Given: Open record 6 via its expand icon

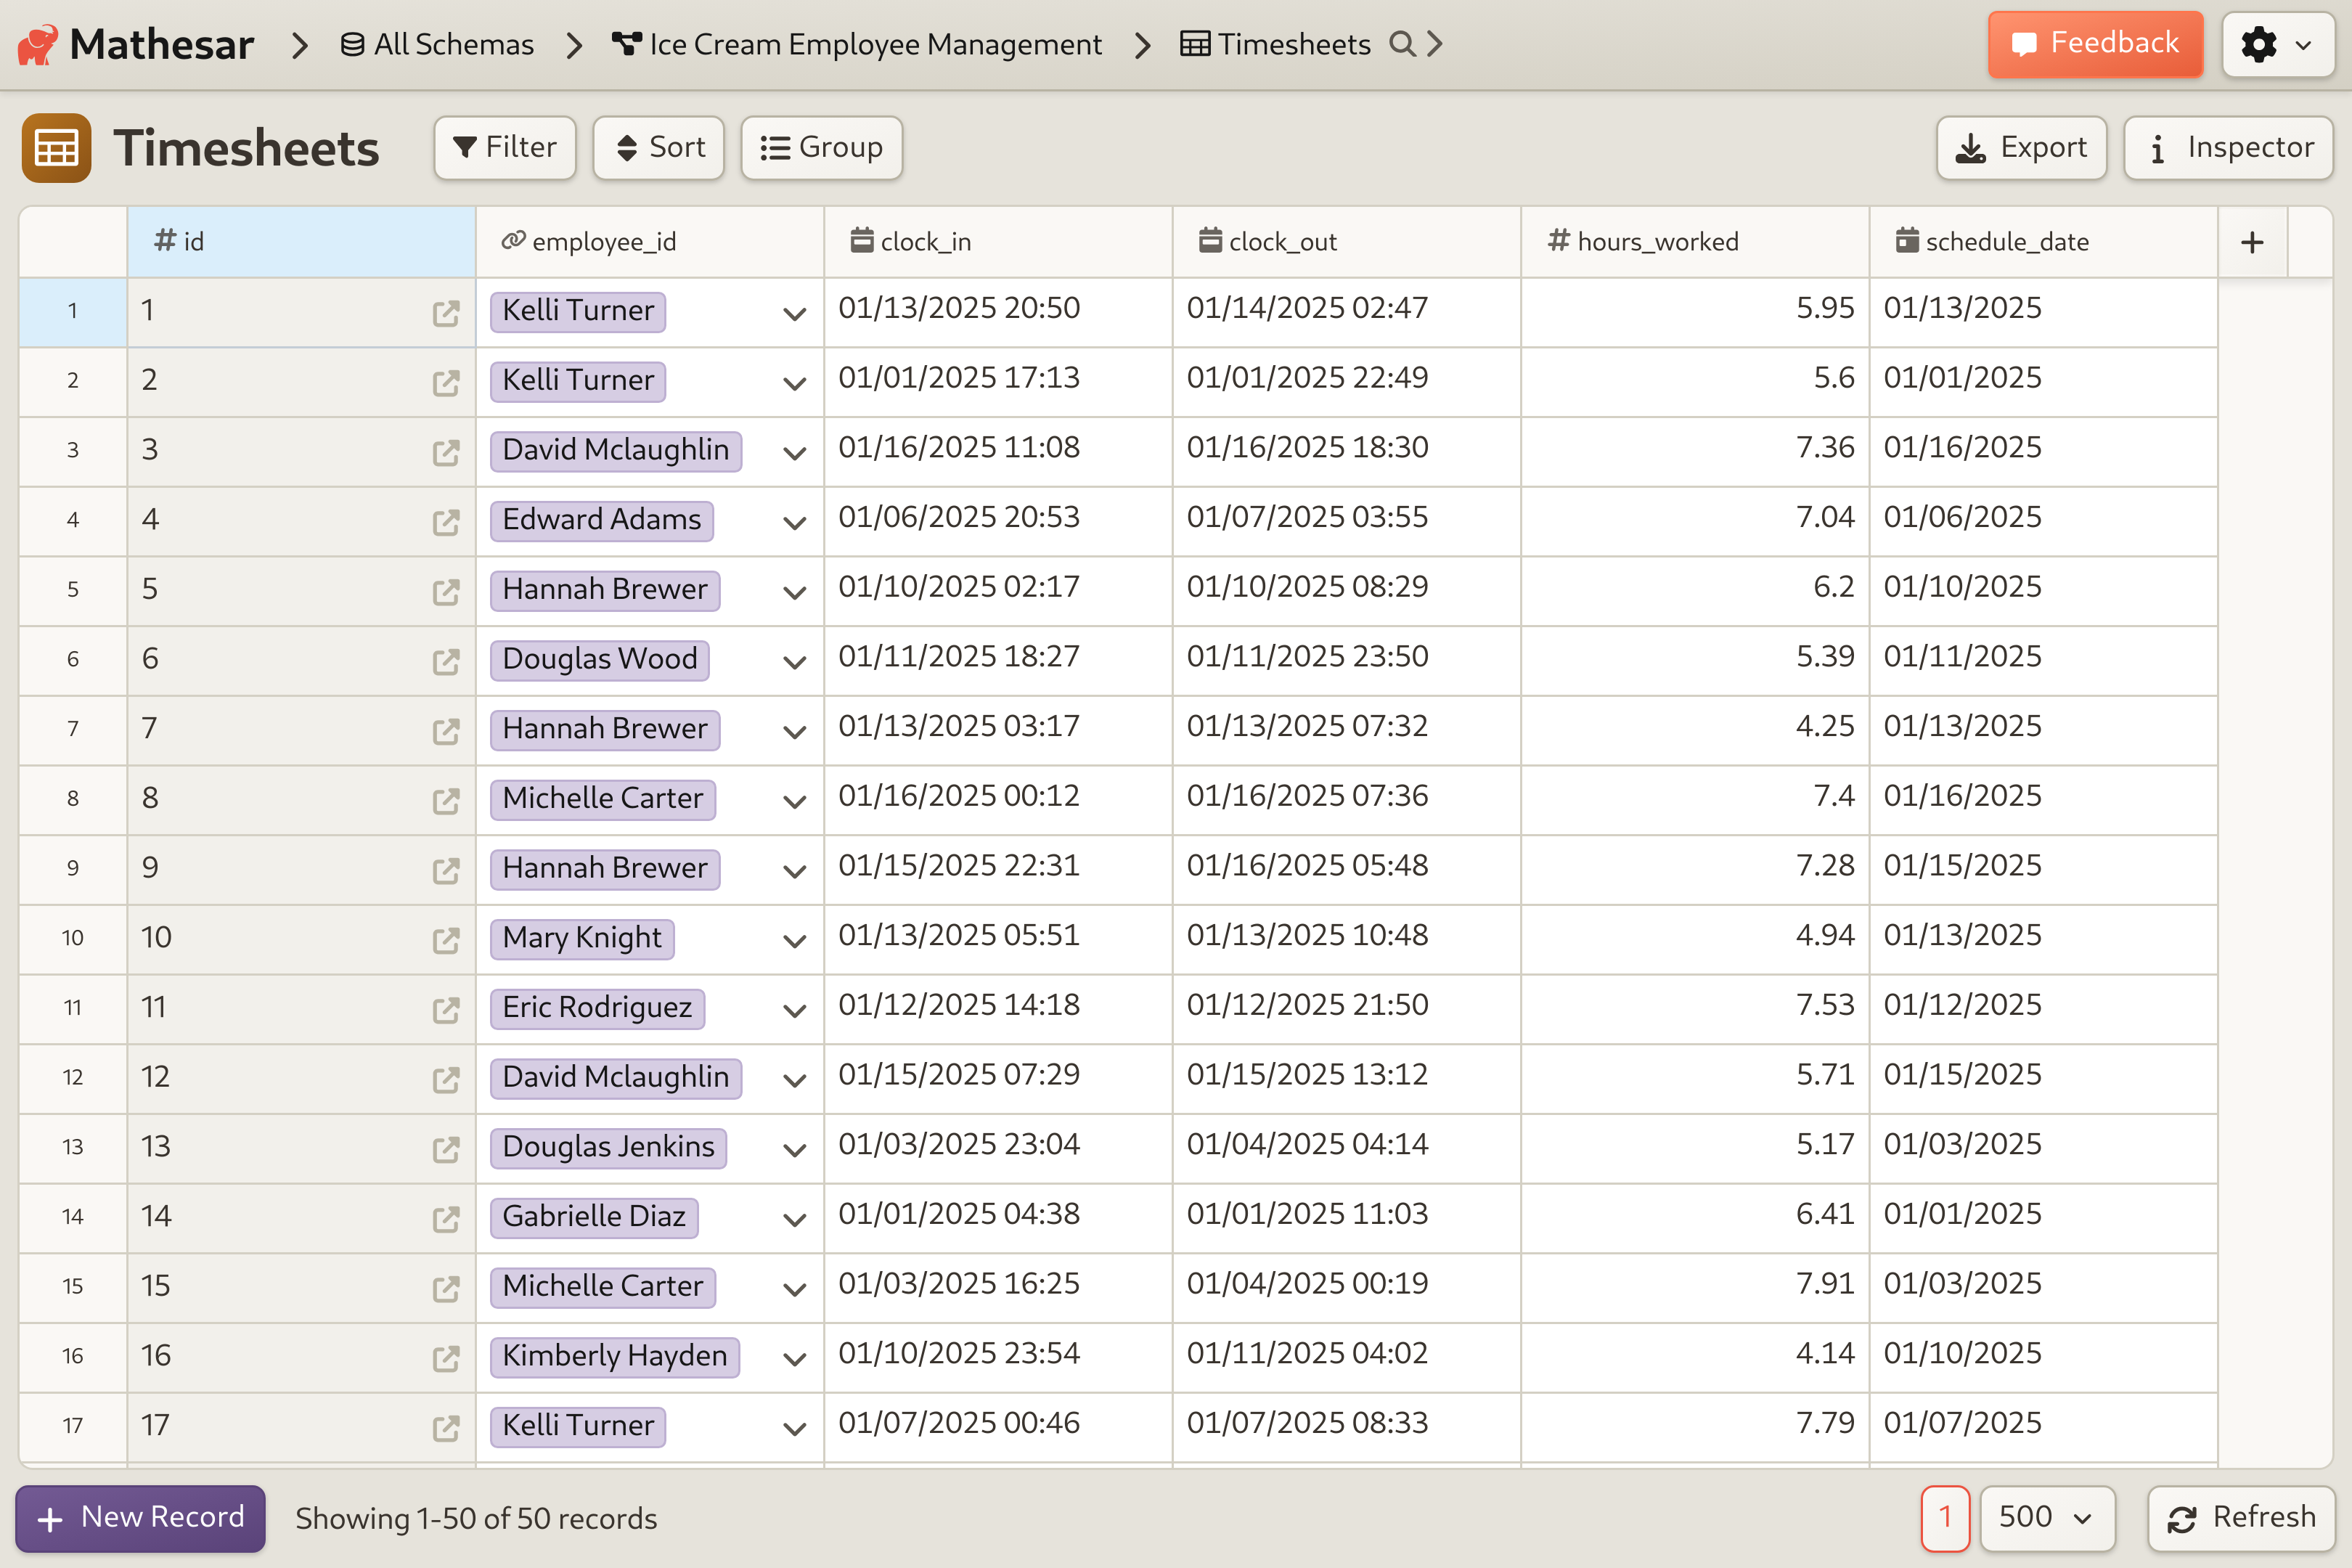Looking at the screenshot, I should coord(446,662).
